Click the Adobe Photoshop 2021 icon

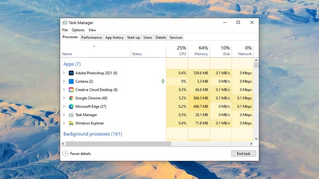71,73
